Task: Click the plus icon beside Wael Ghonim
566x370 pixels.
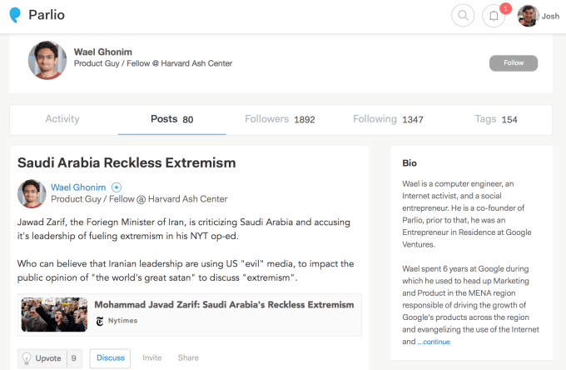Action: point(117,187)
